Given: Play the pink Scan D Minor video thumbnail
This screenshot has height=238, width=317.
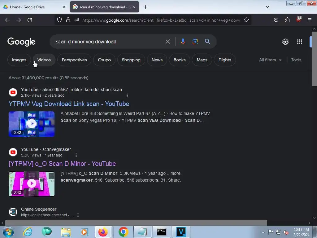Looking at the screenshot, I should click(32, 184).
